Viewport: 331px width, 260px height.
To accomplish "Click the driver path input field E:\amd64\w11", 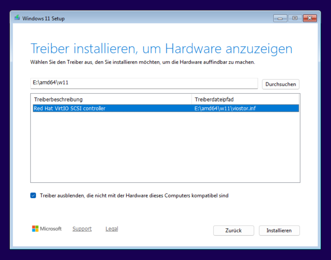I will click(144, 83).
